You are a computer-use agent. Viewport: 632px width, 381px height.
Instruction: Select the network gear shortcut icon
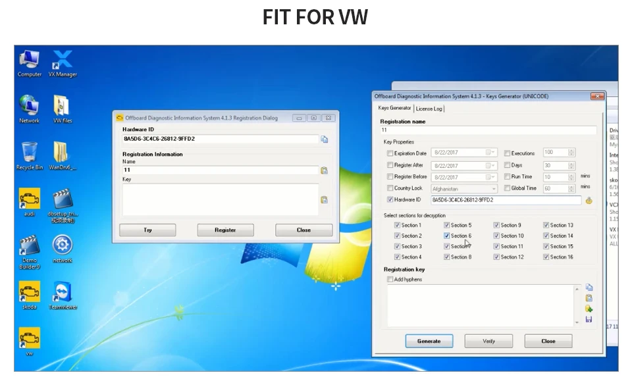coord(63,249)
